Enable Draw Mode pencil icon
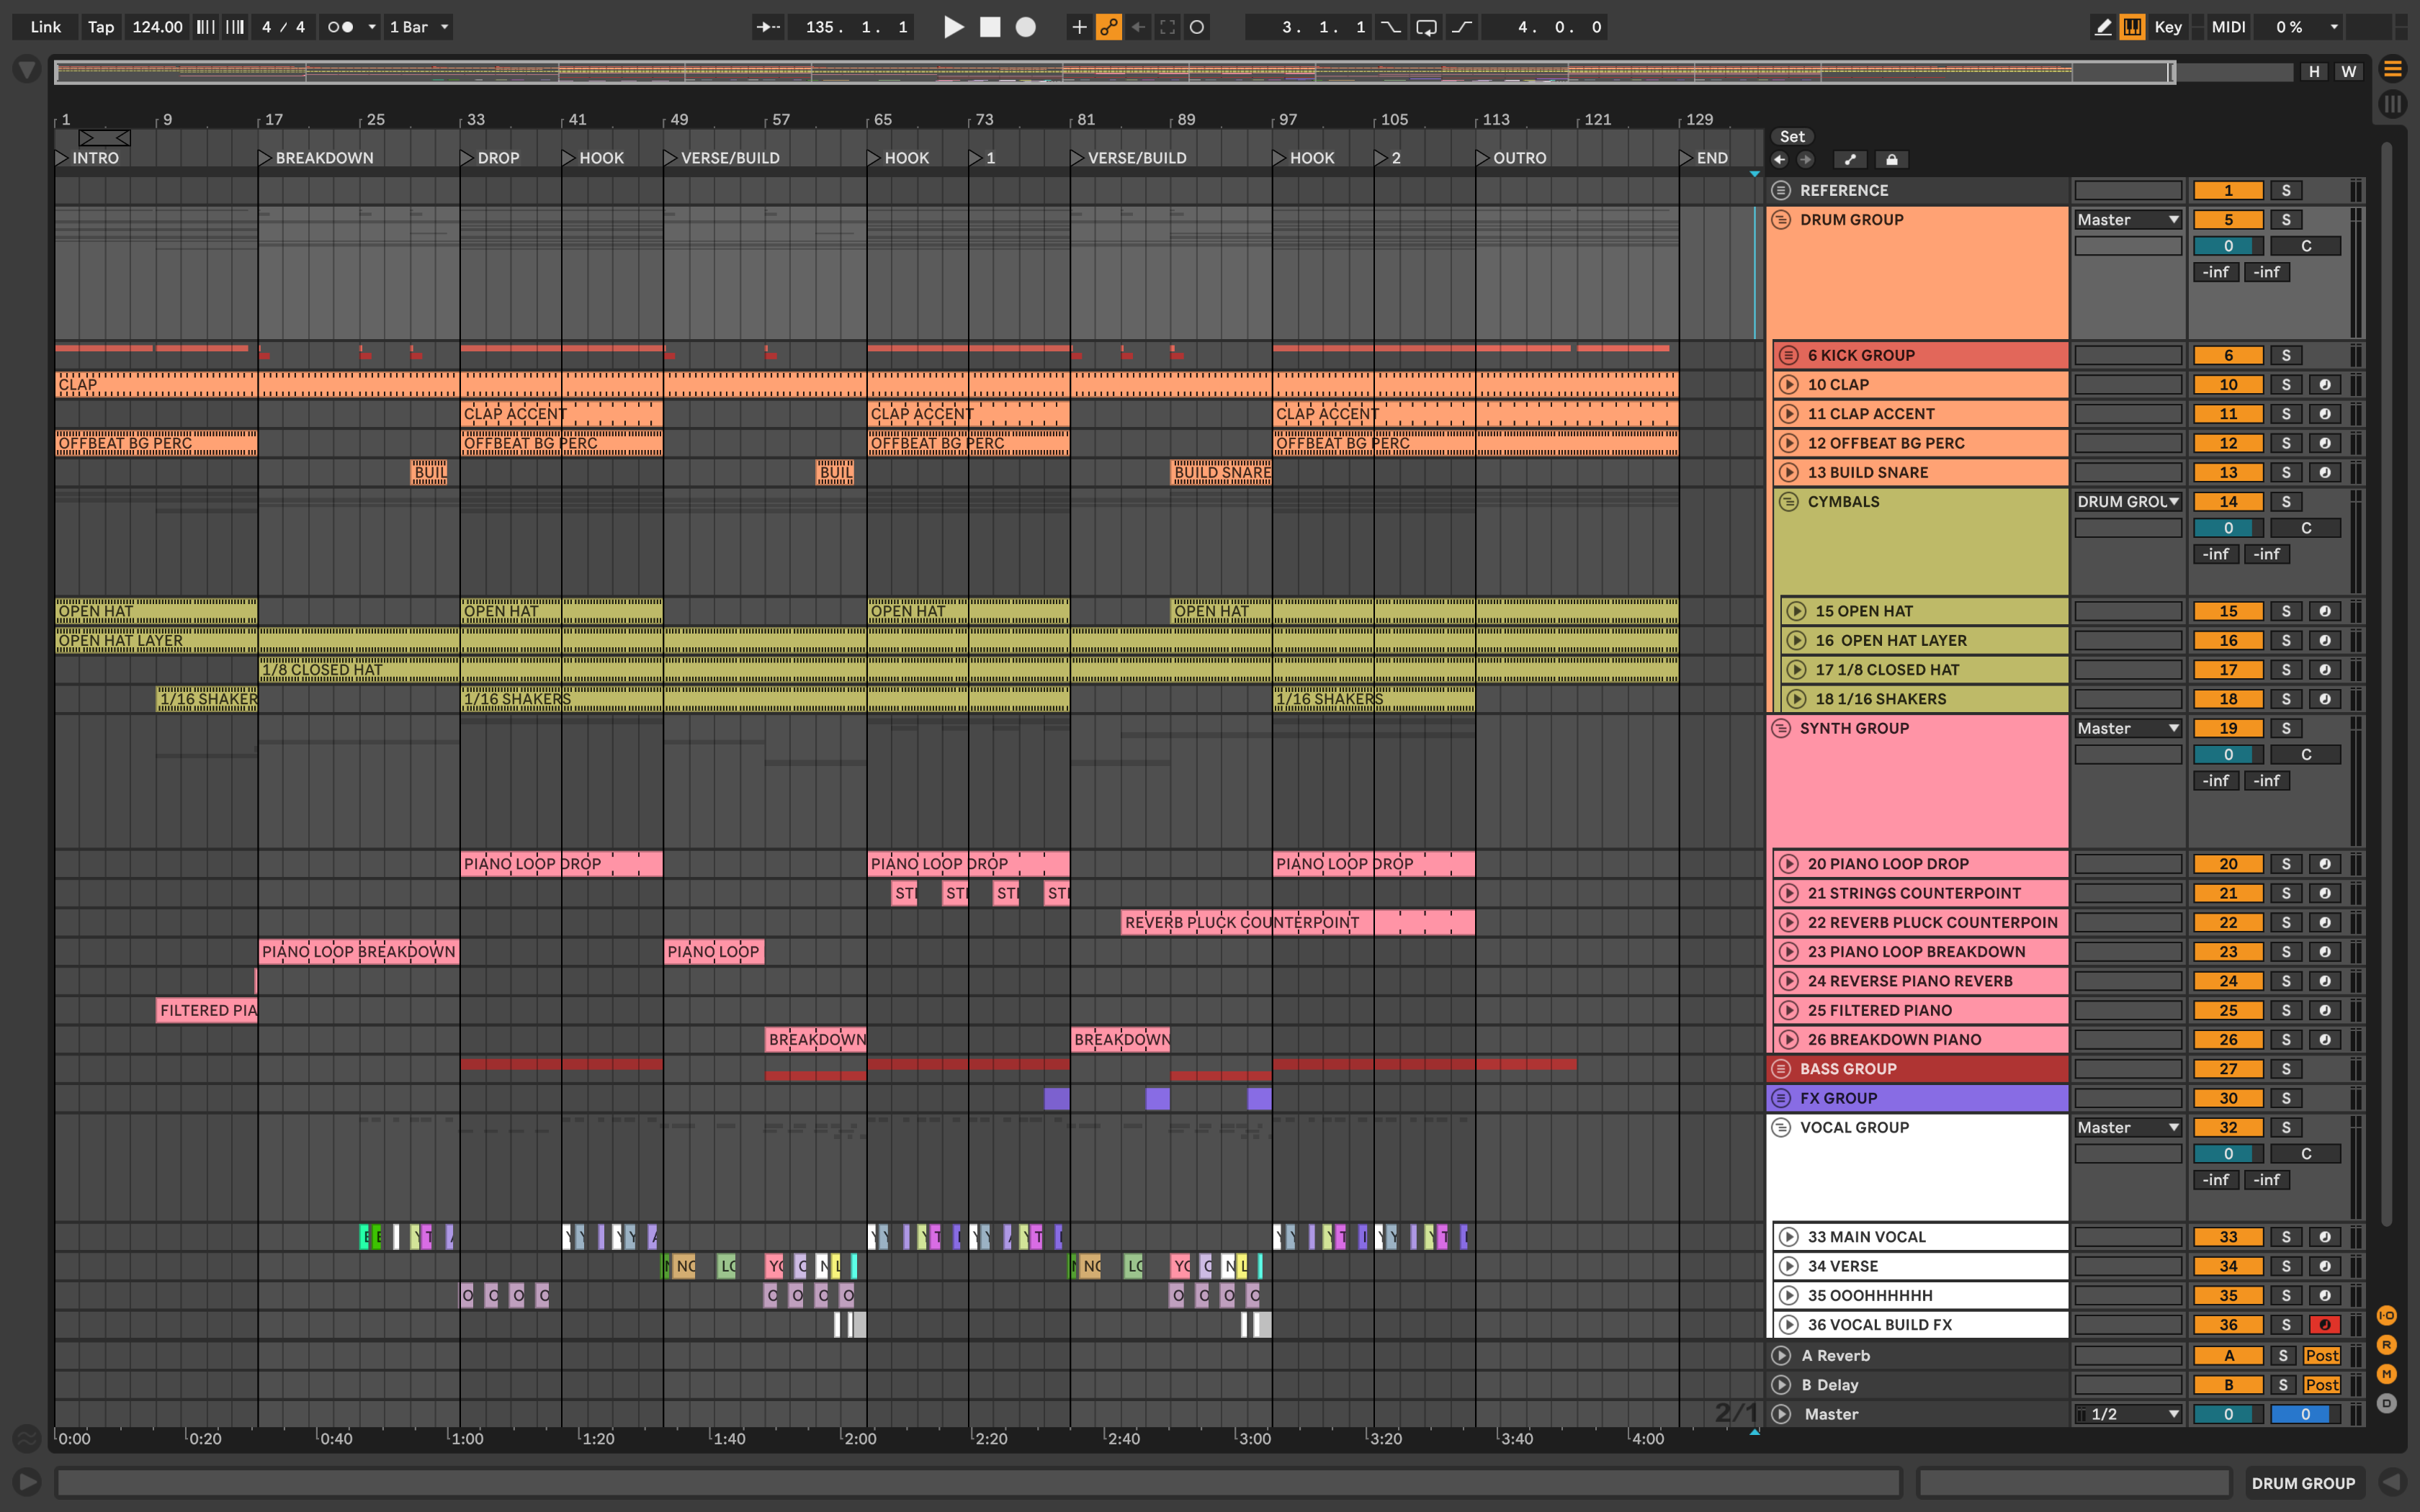The height and width of the screenshot is (1512, 2420). (2103, 27)
